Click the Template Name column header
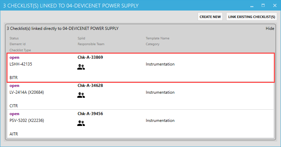Screen dimensions: 281x147 157,38
